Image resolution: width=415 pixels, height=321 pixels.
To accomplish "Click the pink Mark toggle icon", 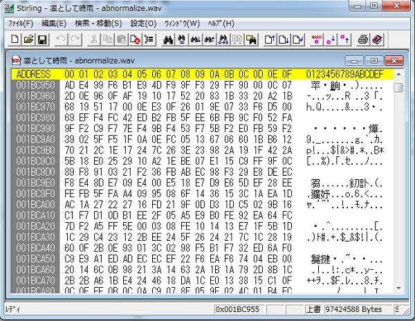I will pyautogui.click(x=317, y=40).
